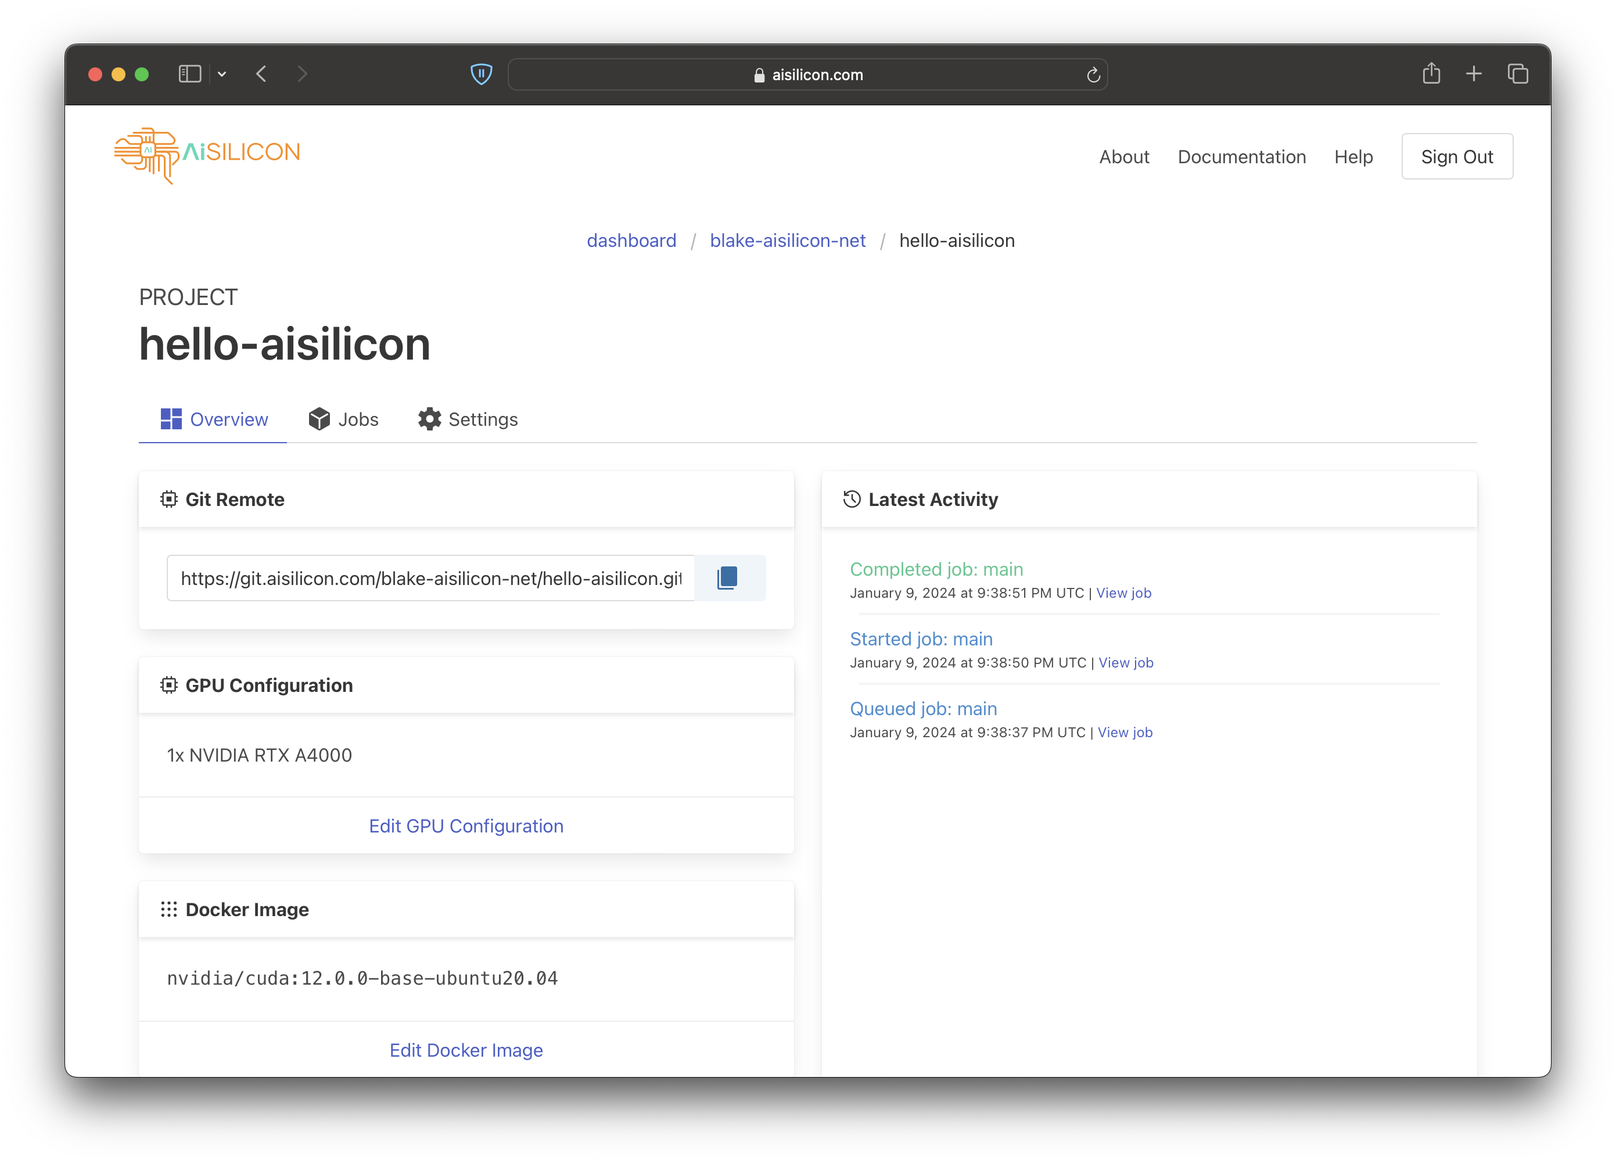Screen dimensions: 1616x1163
Task: Open the Documentation nav link
Action: [x=1241, y=157]
